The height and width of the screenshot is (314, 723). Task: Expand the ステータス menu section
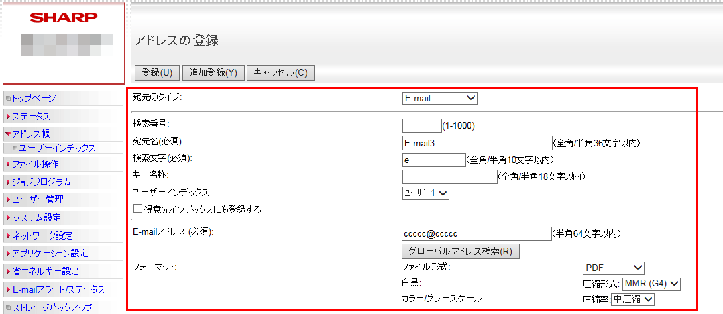point(31,117)
